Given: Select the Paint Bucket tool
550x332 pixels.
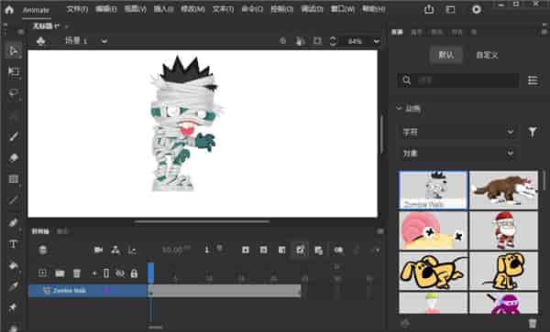Looking at the screenshot, I should point(14,265).
